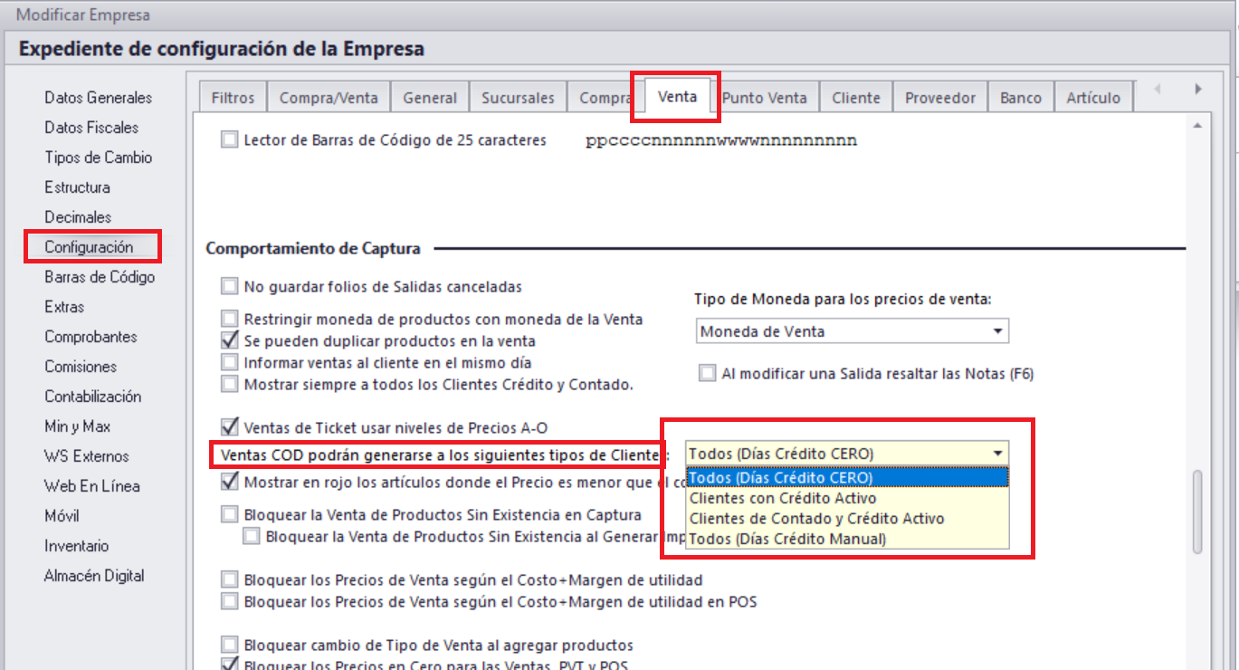The width and height of the screenshot is (1239, 670).
Task: Enable Lector de Barras de Código checkbox
Action: coord(230,140)
